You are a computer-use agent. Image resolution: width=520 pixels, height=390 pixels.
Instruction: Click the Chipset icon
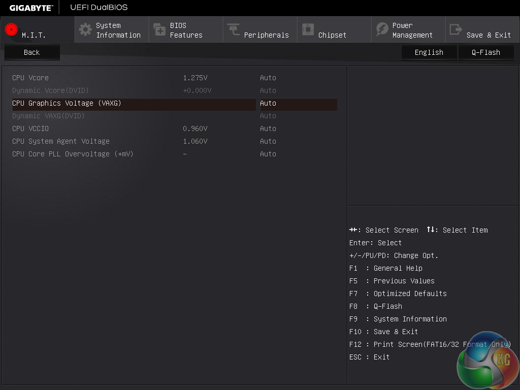308,29
